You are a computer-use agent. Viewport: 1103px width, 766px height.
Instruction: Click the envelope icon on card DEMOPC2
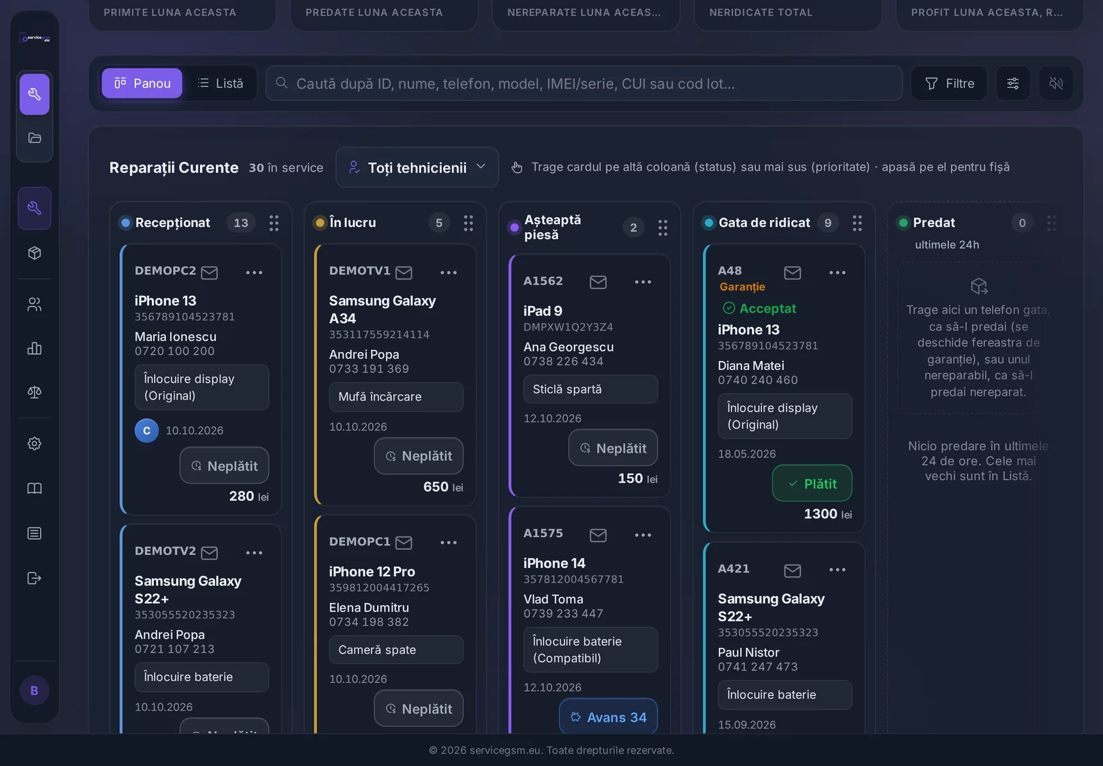(209, 272)
